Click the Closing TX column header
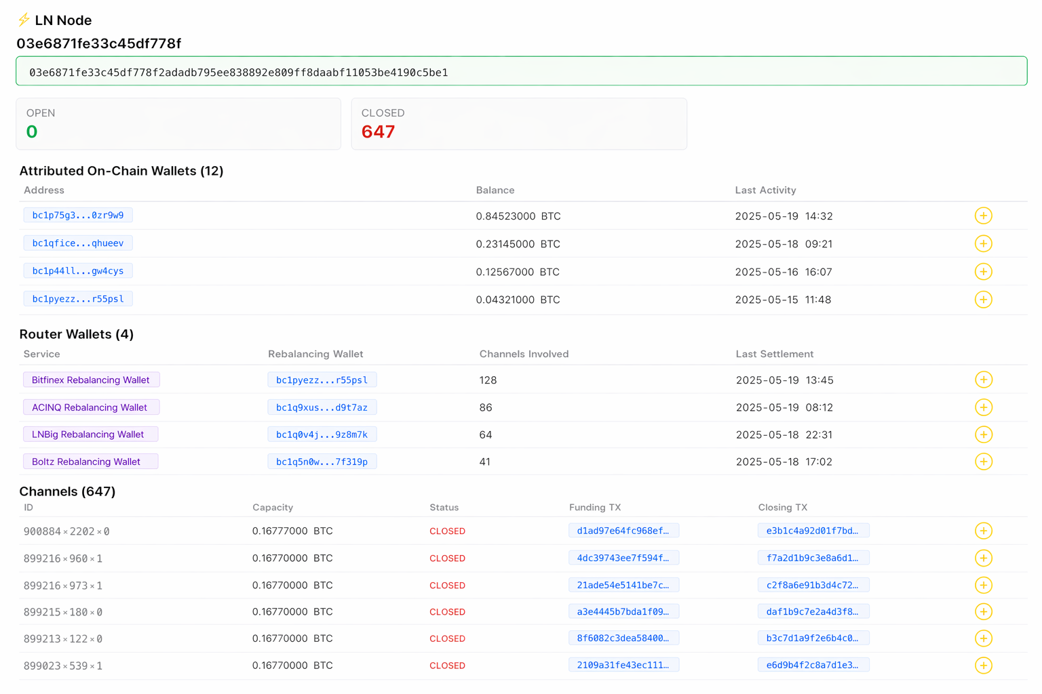This screenshot has width=1042, height=694. 782,508
